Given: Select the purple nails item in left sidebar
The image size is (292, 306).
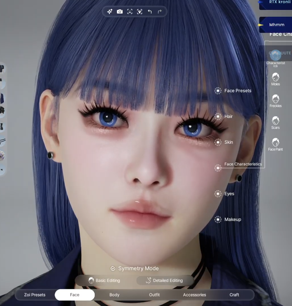Looking at the screenshot, I should coord(2,156).
